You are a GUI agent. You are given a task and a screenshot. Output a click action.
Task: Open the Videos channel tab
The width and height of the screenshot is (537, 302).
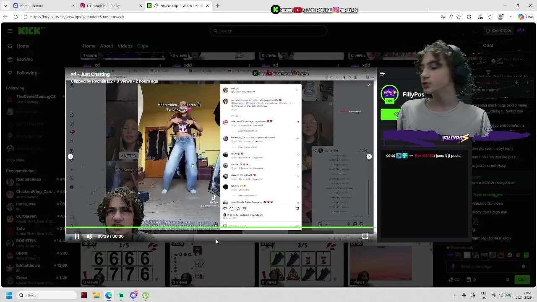click(x=125, y=46)
